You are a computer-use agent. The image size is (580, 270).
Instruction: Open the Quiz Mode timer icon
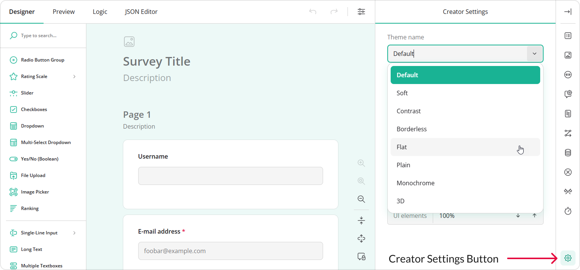pyautogui.click(x=568, y=211)
